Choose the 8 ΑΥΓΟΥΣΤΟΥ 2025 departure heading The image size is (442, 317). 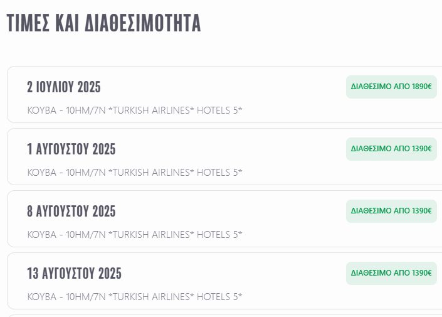click(x=71, y=212)
